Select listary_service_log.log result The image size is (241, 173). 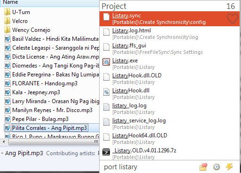tap(170, 124)
